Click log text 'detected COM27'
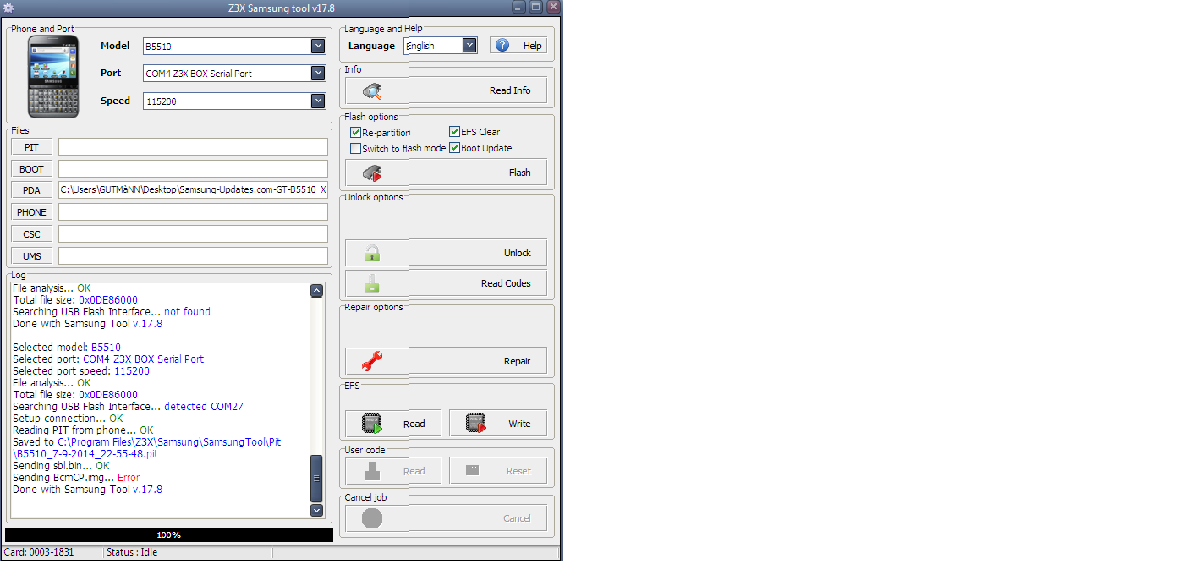The width and height of the screenshot is (1201, 575). click(x=204, y=407)
